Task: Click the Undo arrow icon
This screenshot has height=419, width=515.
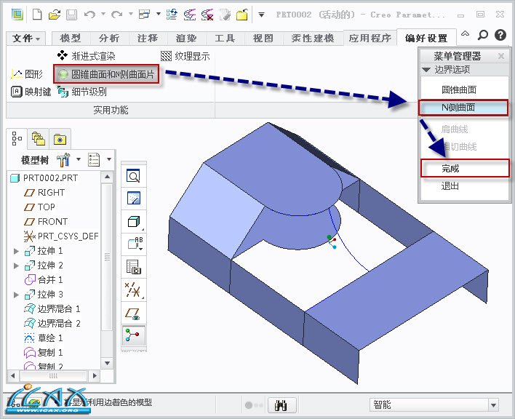Action: (89, 15)
